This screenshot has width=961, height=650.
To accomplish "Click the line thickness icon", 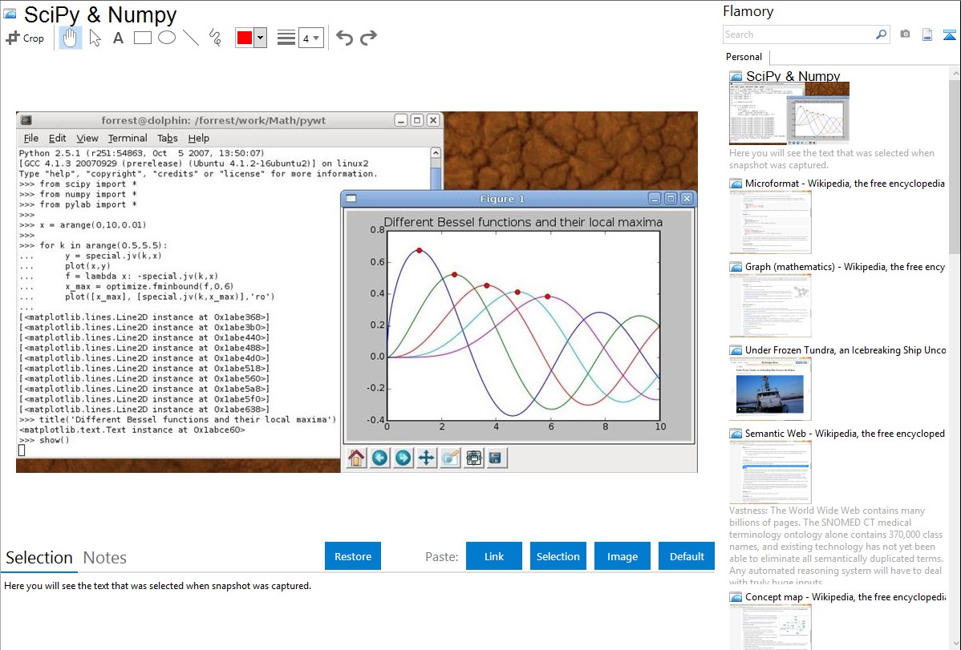I will click(286, 38).
